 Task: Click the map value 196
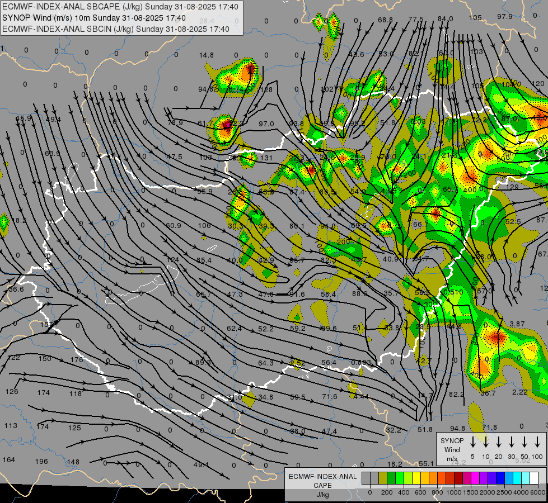(x=41, y=461)
